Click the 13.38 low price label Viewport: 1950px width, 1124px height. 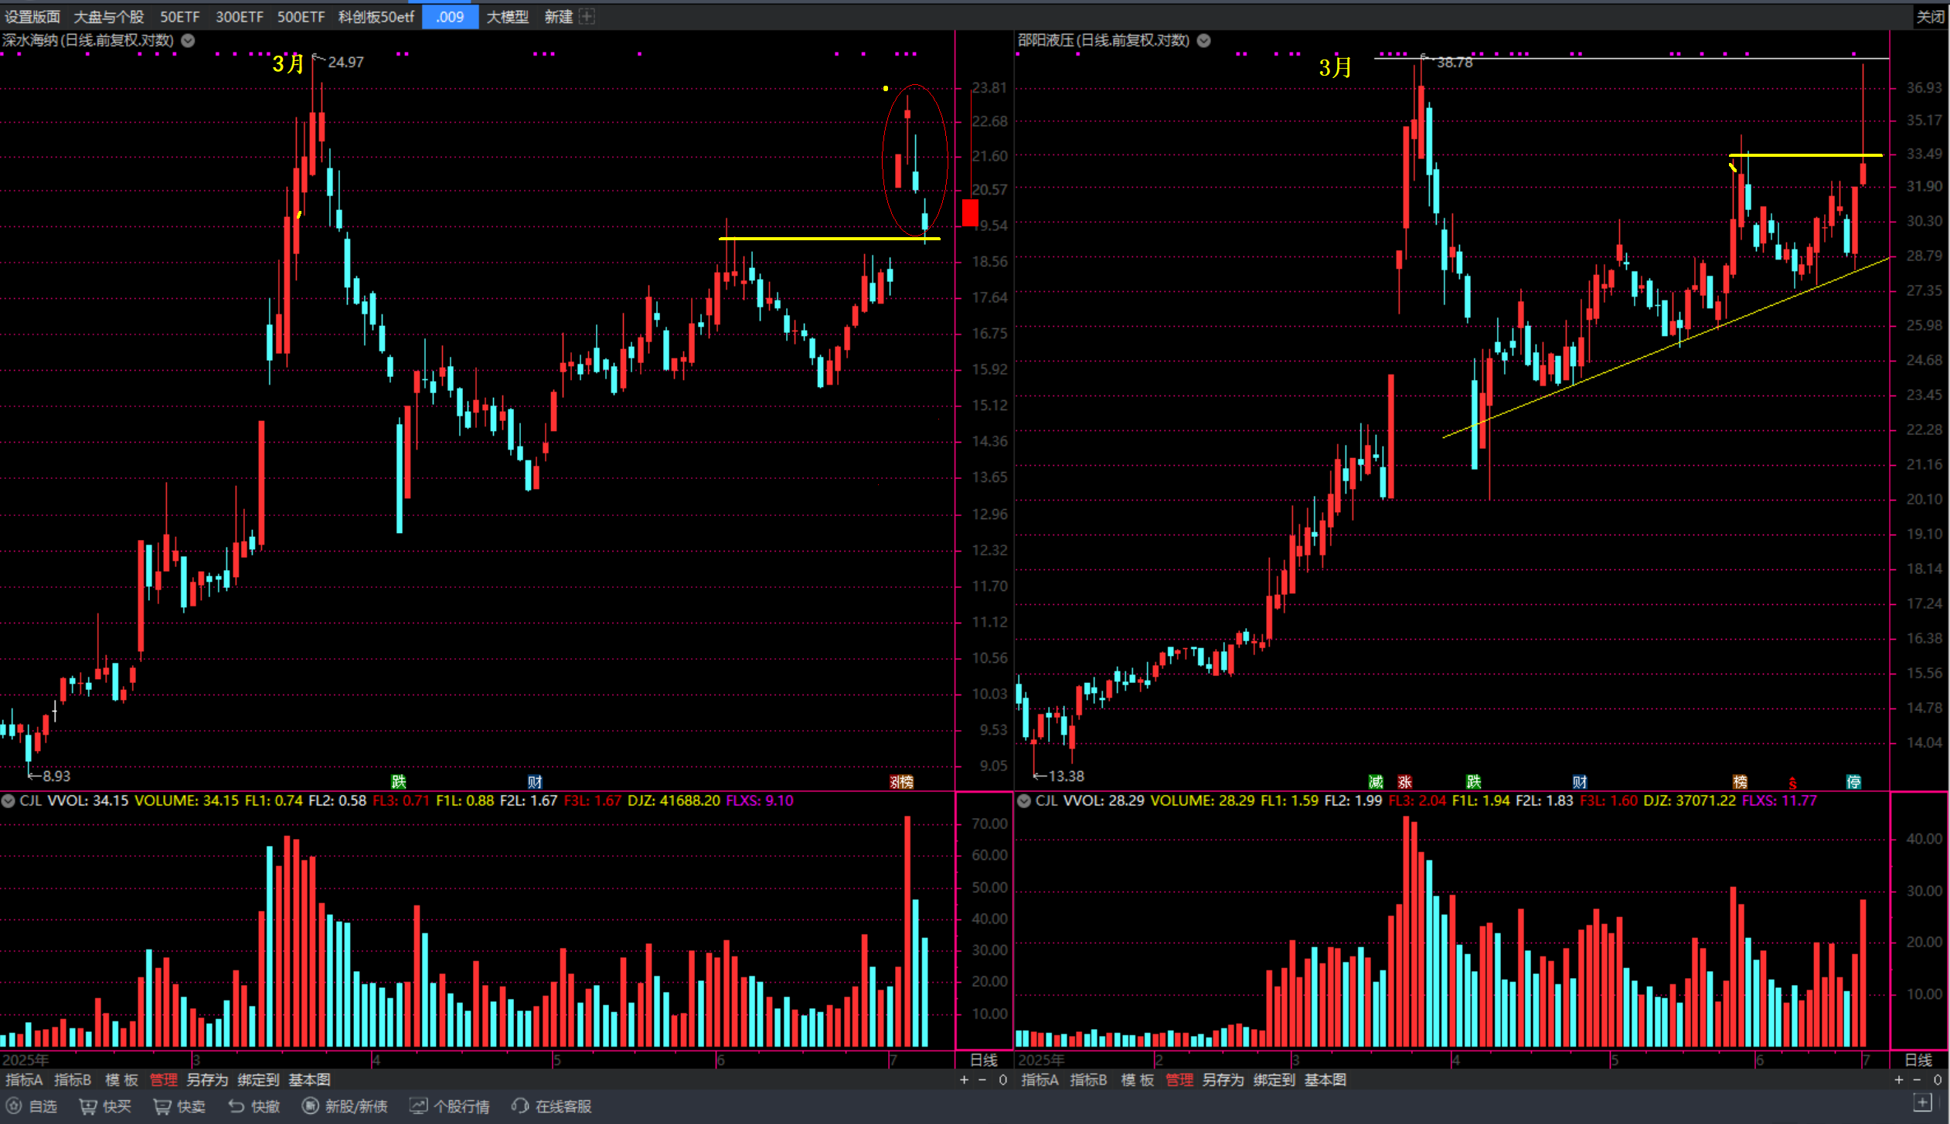coord(1066,776)
